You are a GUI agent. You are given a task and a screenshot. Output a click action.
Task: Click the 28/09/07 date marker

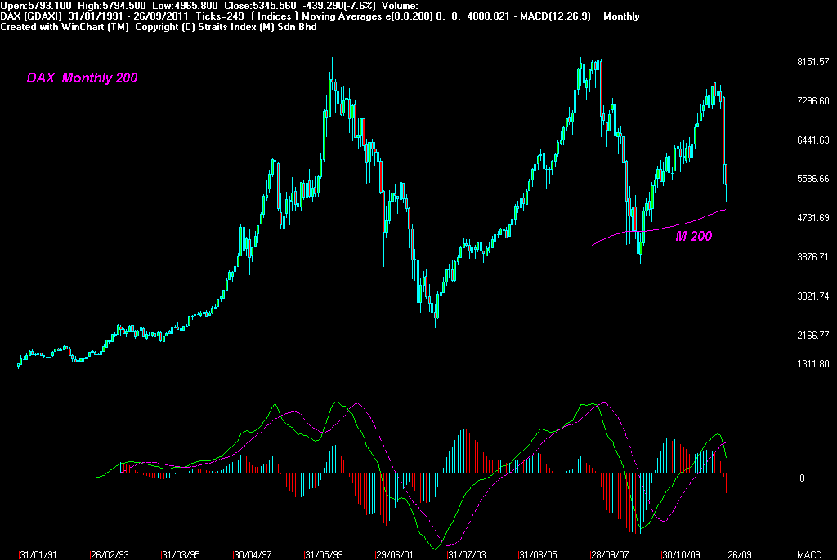point(610,554)
